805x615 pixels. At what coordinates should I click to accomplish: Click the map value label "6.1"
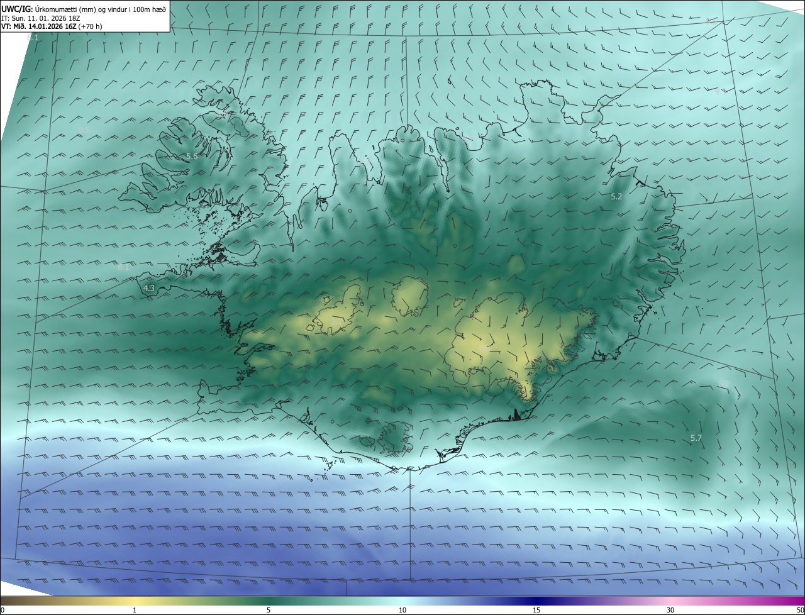coord(33,38)
